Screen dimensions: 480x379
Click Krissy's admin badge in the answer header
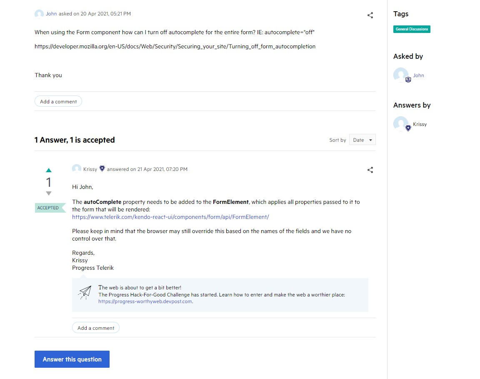point(102,168)
